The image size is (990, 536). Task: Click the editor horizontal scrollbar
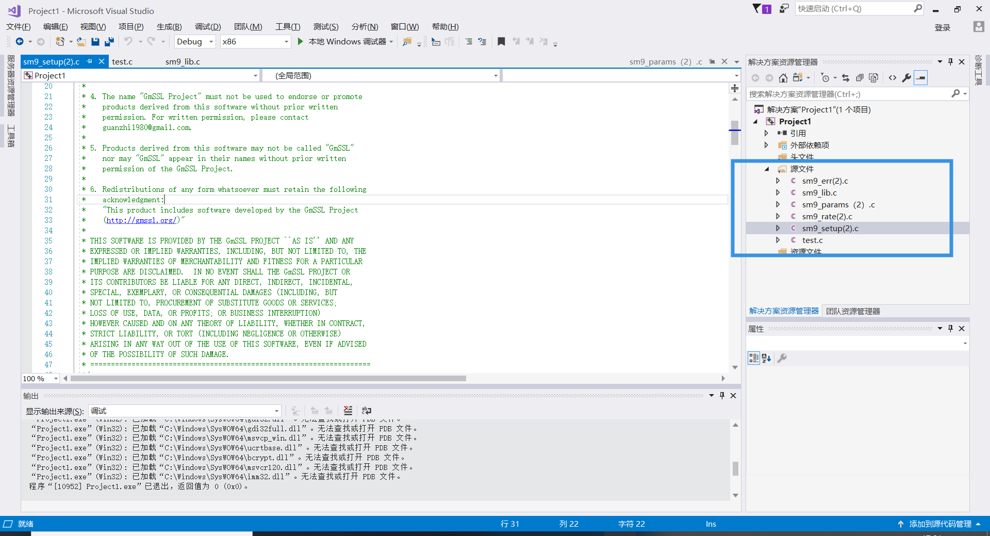pyautogui.click(x=268, y=379)
